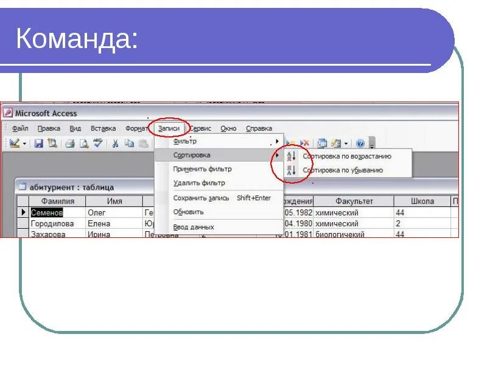The width and height of the screenshot is (487, 365).
Task: Open the View mode dropdown arrow
Action: [x=24, y=144]
